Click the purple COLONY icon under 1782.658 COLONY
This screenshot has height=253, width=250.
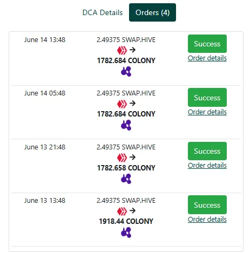point(126,179)
